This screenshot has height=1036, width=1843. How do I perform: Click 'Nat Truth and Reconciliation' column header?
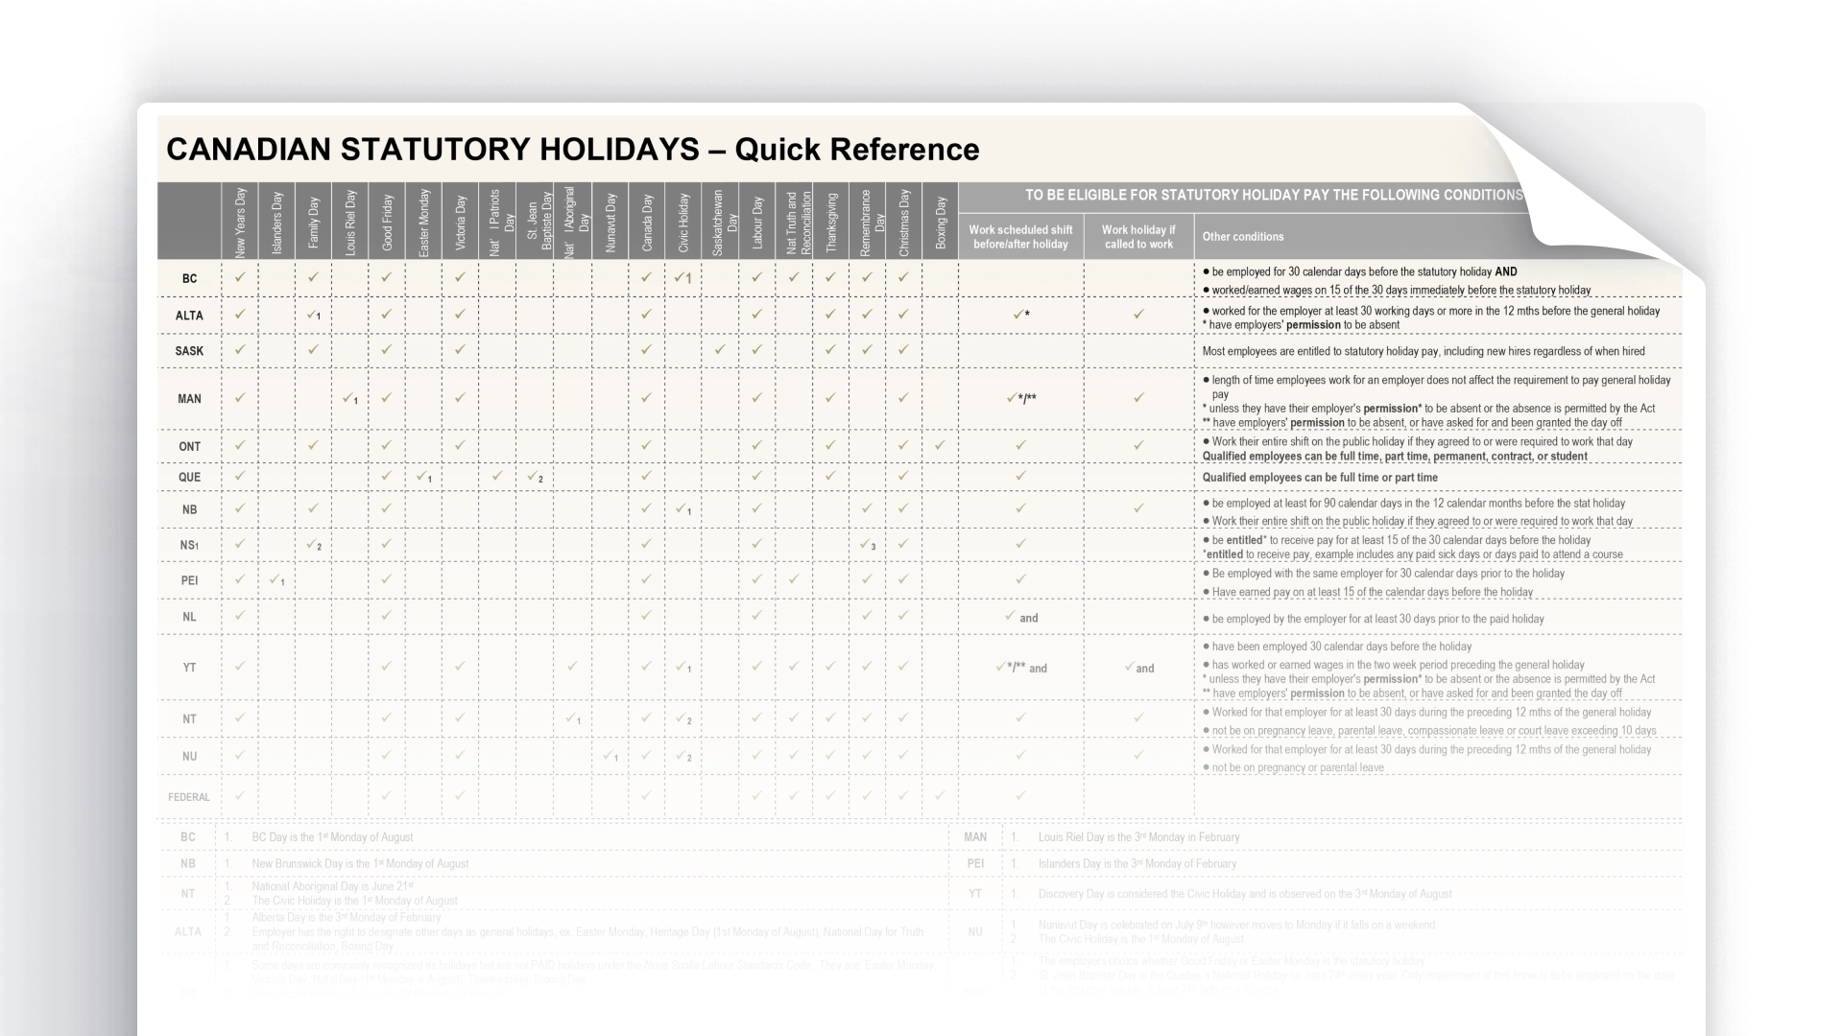[x=794, y=222]
